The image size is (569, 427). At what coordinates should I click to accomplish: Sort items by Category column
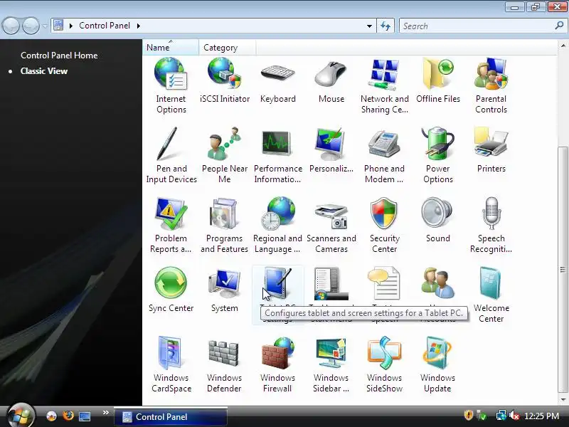pos(227,48)
